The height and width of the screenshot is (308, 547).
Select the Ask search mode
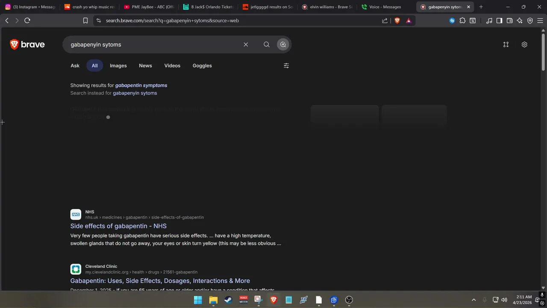pos(75,65)
